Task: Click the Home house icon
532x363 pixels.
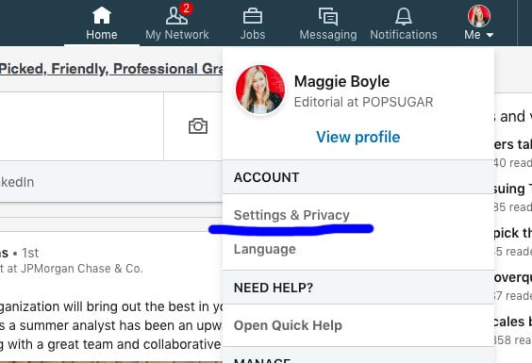Action: click(x=102, y=16)
